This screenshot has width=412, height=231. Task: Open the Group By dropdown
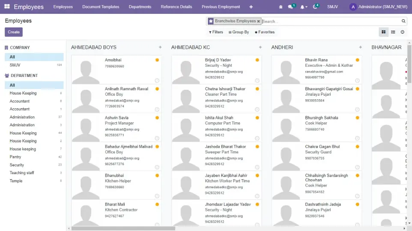pos(239,32)
